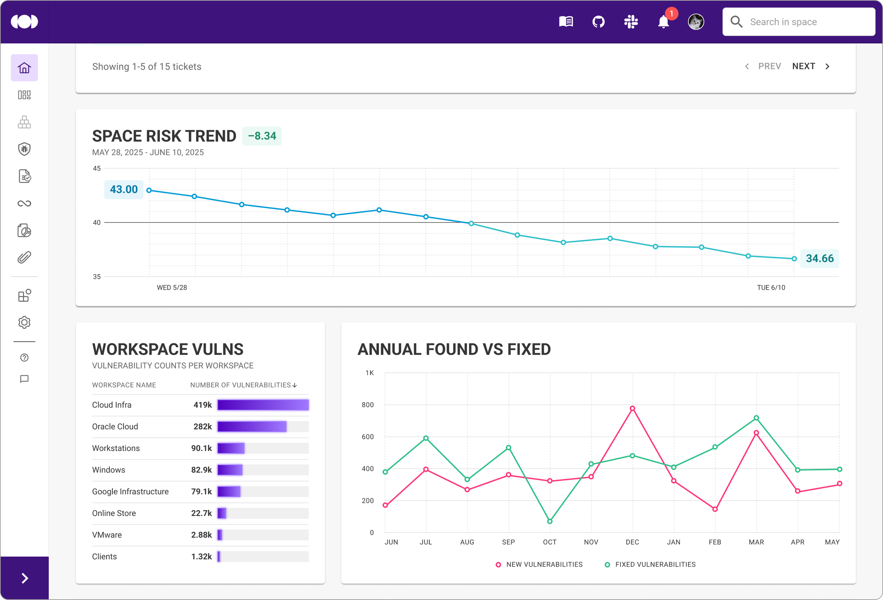The image size is (883, 600).
Task: Click the Google Infrastructure vulnerability bar
Action: [x=229, y=491]
